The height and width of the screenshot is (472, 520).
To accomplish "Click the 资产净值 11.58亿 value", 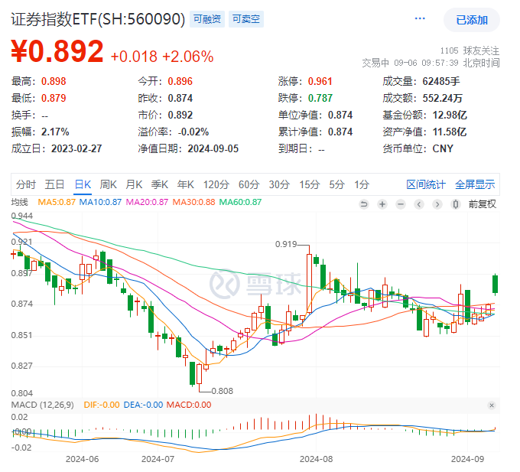I will pos(450,132).
